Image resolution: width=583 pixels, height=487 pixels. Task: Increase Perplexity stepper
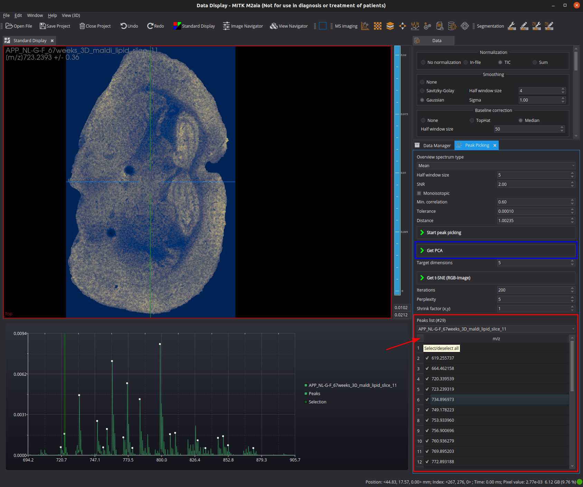572,297
